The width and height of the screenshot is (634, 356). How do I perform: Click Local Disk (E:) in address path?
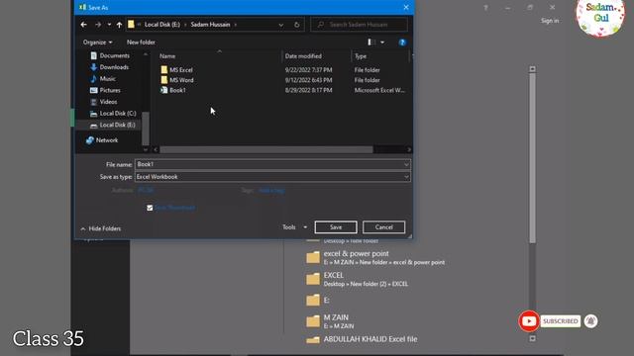[x=162, y=25]
